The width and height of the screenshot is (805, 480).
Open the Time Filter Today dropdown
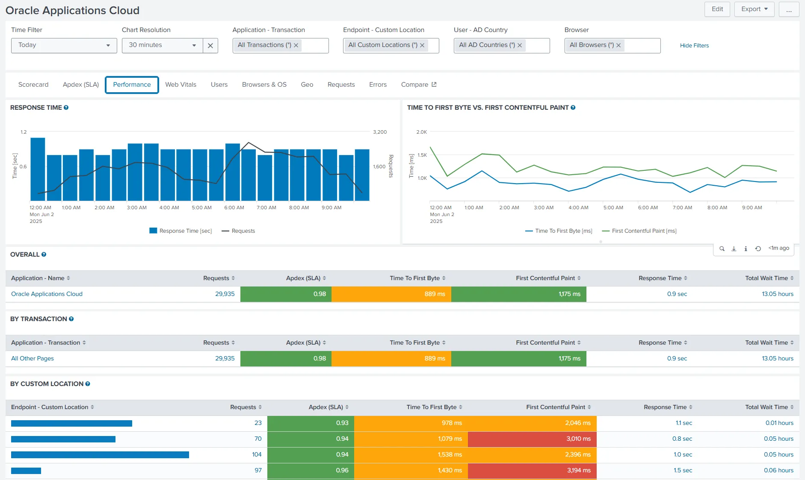click(x=64, y=45)
